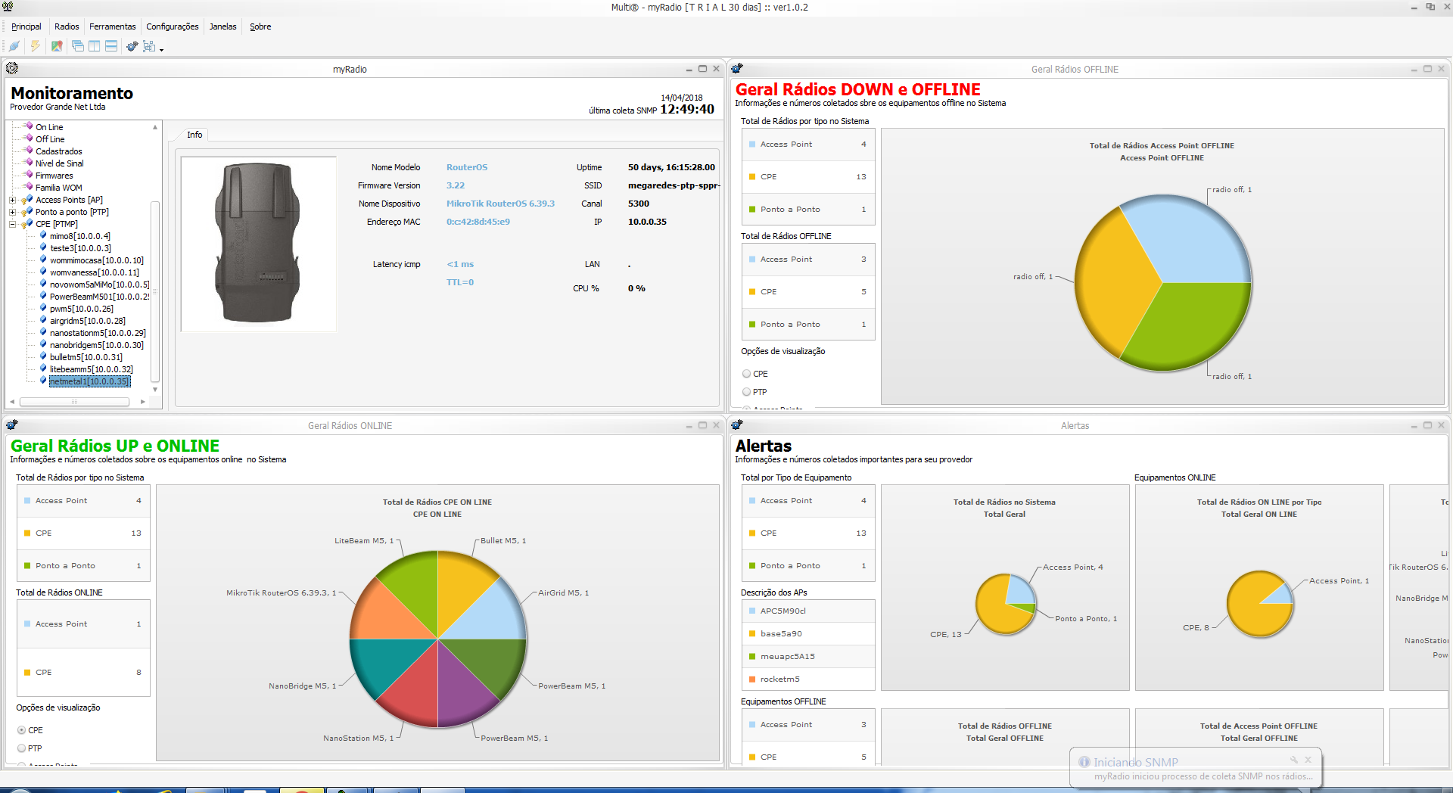Viewport: 1453px width, 793px height.
Task: Click the lightning bolt toolbar icon
Action: coord(35,46)
